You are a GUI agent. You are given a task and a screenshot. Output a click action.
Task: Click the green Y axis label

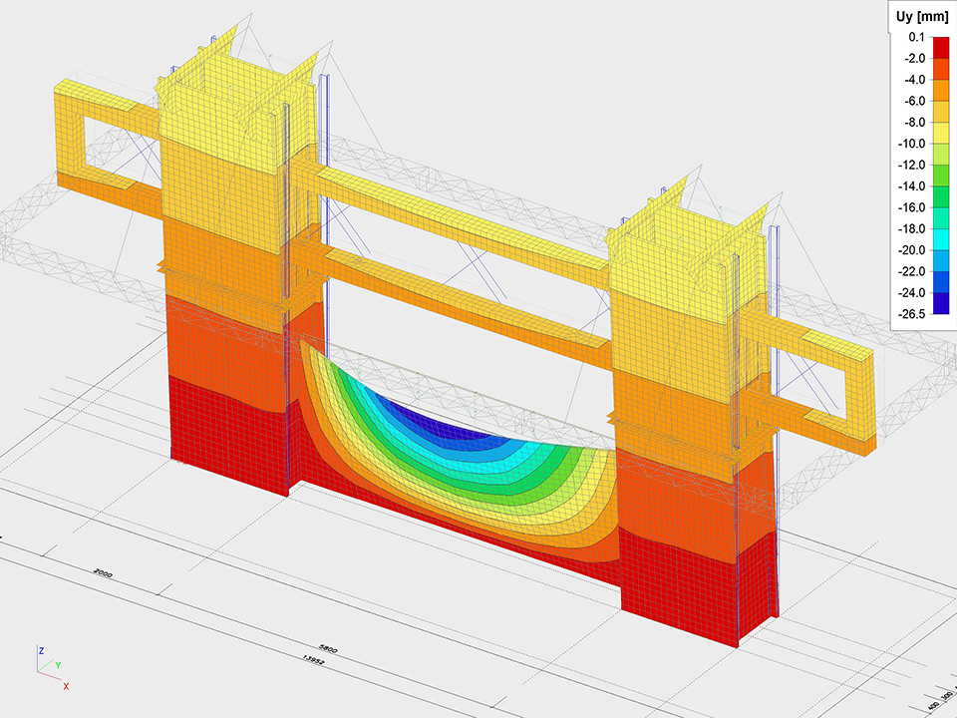coord(58,665)
